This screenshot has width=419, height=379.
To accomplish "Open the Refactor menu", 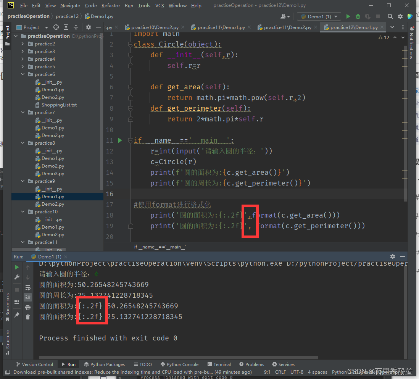I will click(111, 5).
